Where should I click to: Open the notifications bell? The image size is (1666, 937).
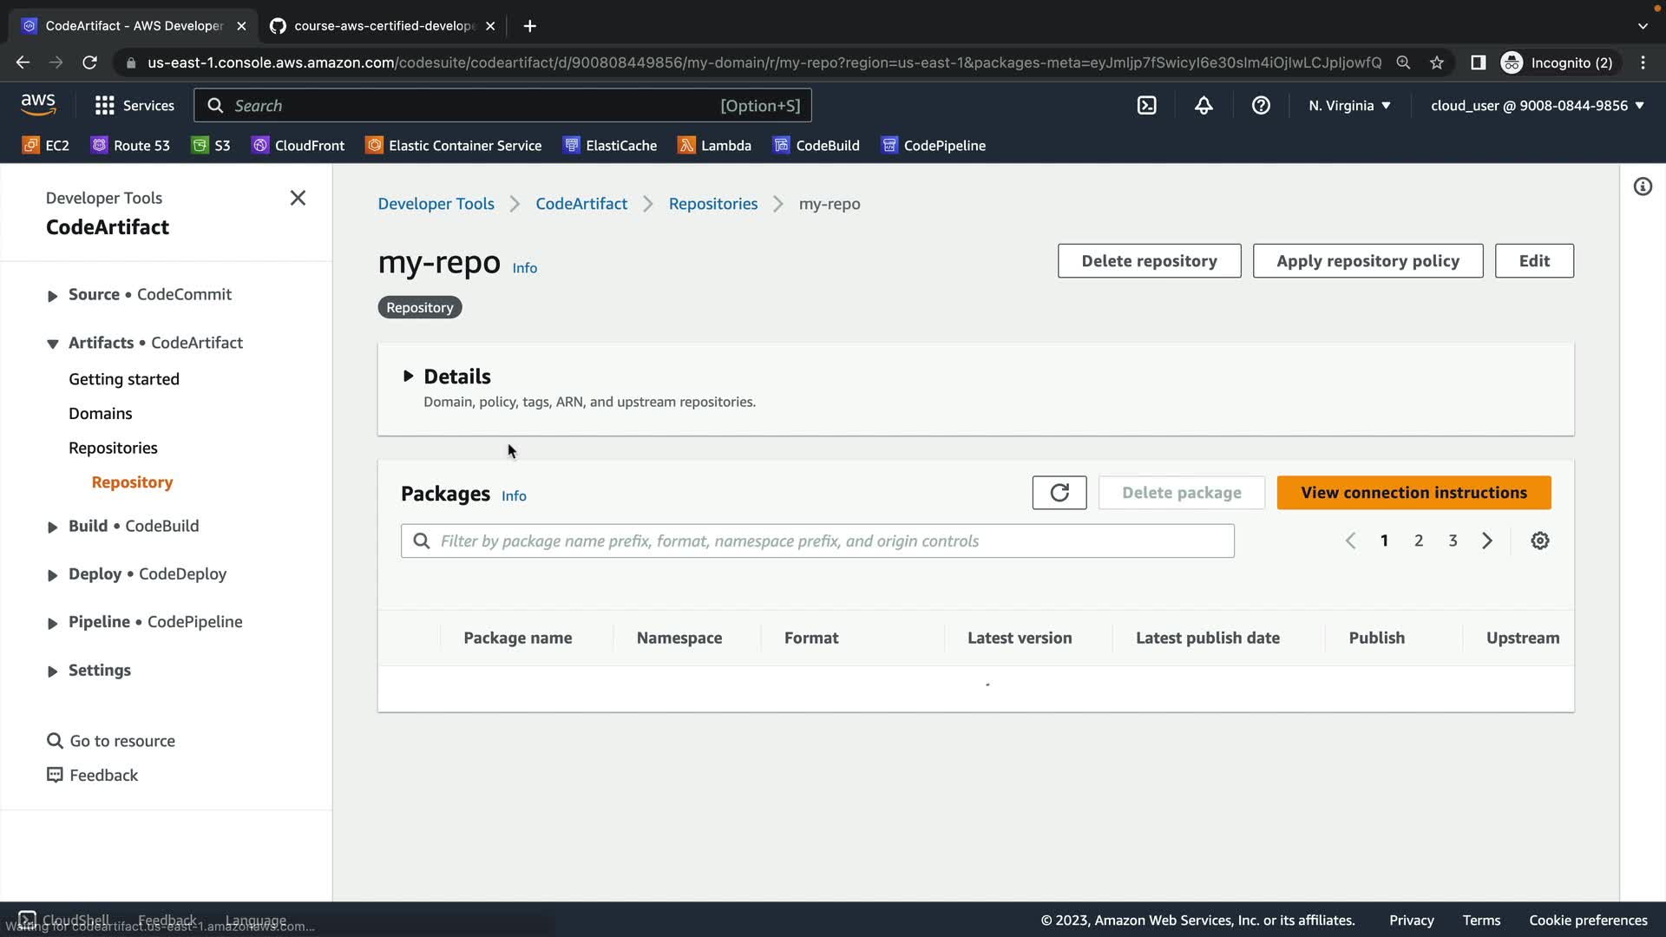[x=1204, y=106]
